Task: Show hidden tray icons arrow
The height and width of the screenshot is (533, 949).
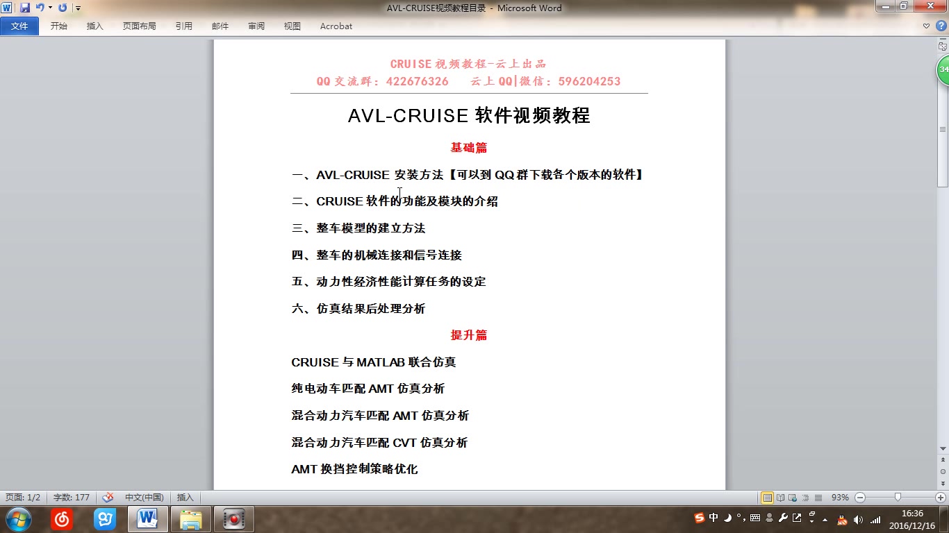Action: coord(825,519)
